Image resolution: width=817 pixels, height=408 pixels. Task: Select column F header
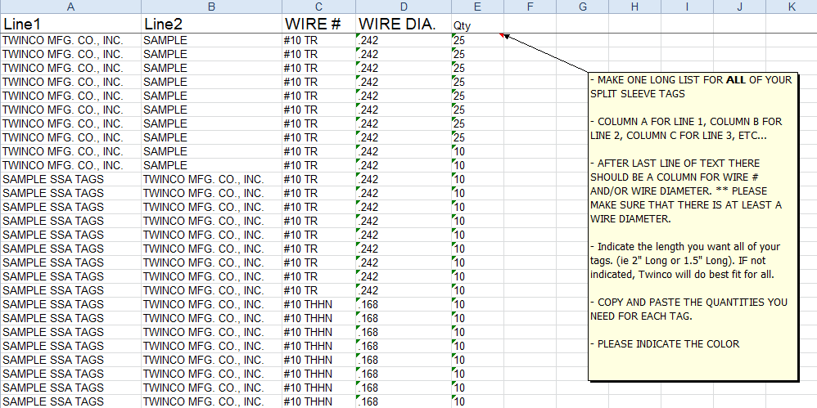[530, 7]
